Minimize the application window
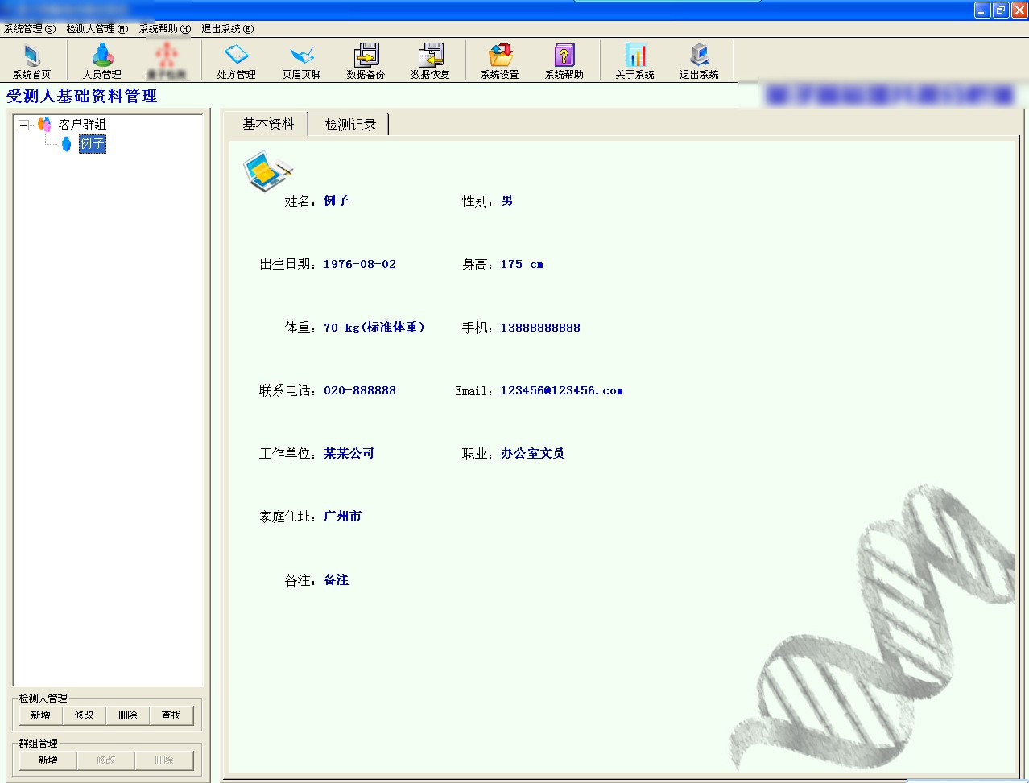Screen dimensions: 1029x783 [x=982, y=10]
